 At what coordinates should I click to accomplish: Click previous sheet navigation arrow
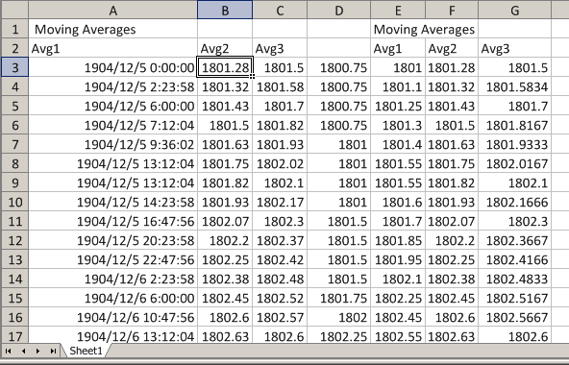pyautogui.click(x=23, y=351)
